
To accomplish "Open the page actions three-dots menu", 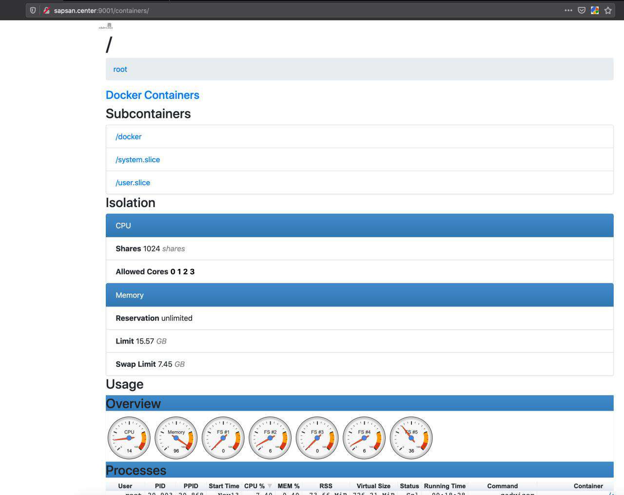I will 568,10.
